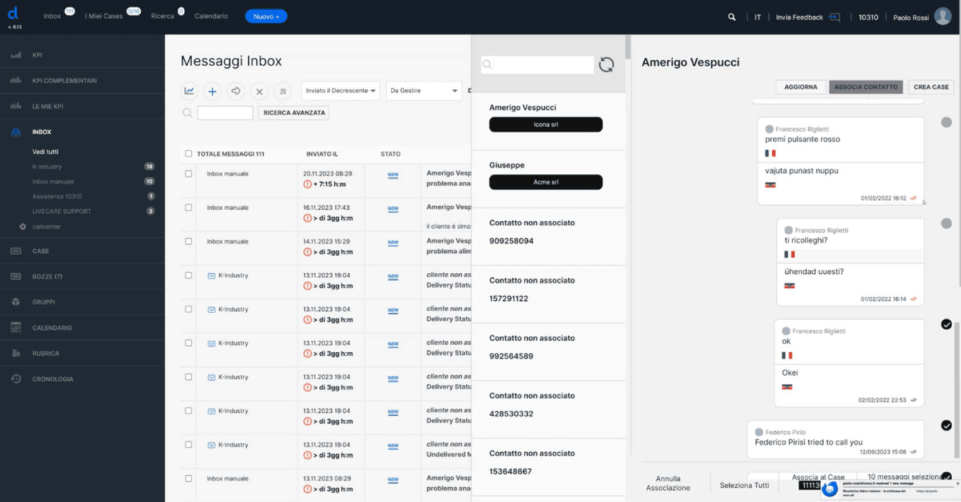The width and height of the screenshot is (961, 502).
Task: Click the contact search field
Action: 537,65
